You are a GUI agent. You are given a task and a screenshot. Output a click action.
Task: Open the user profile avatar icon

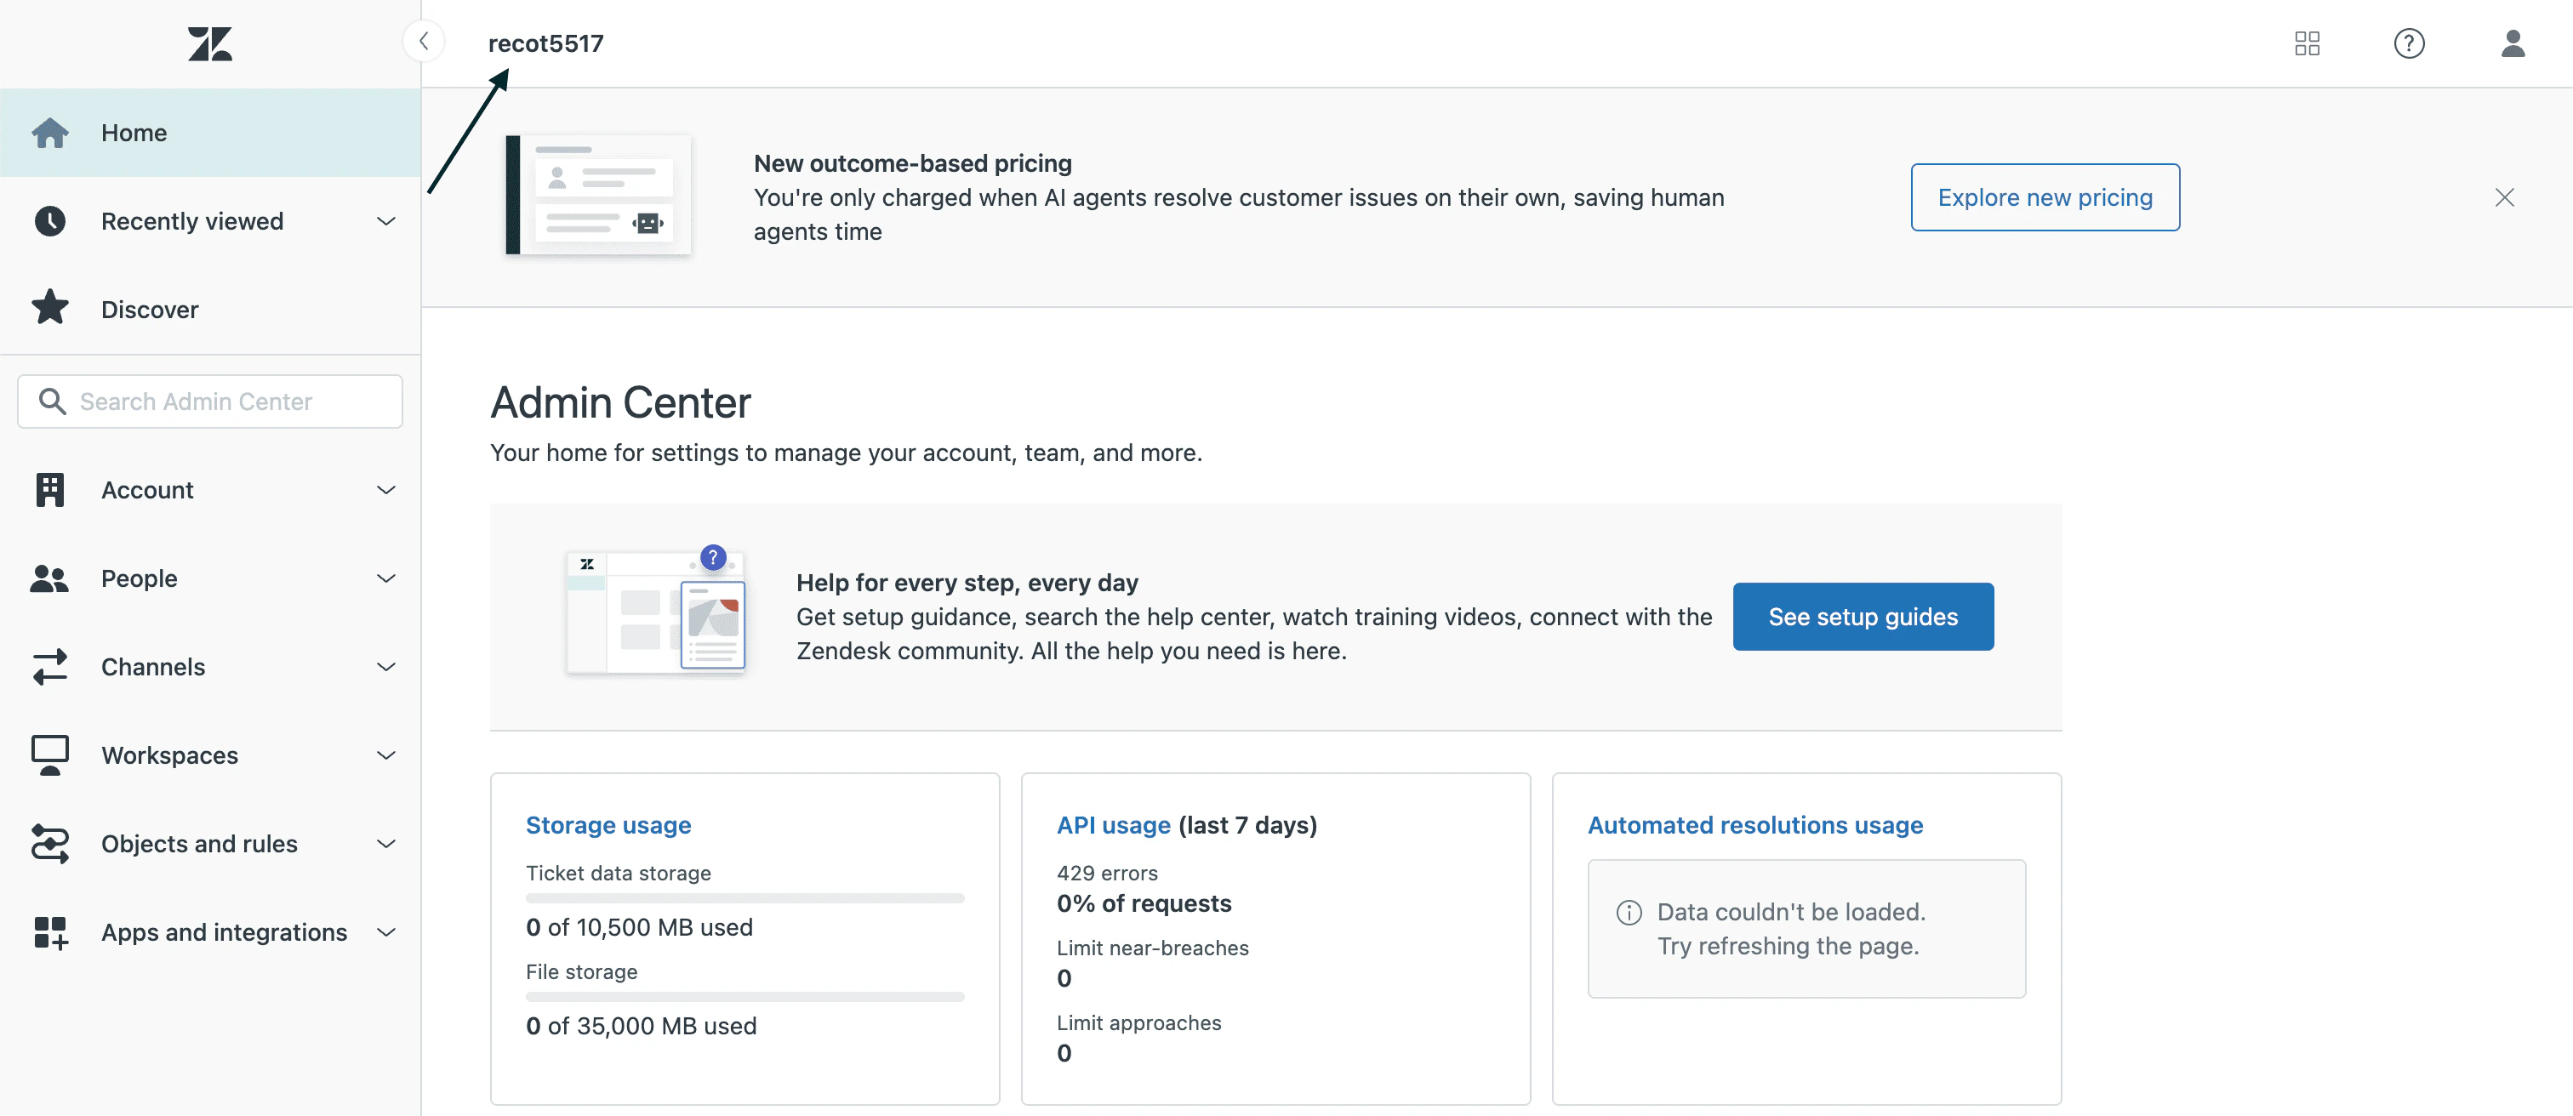(2512, 44)
